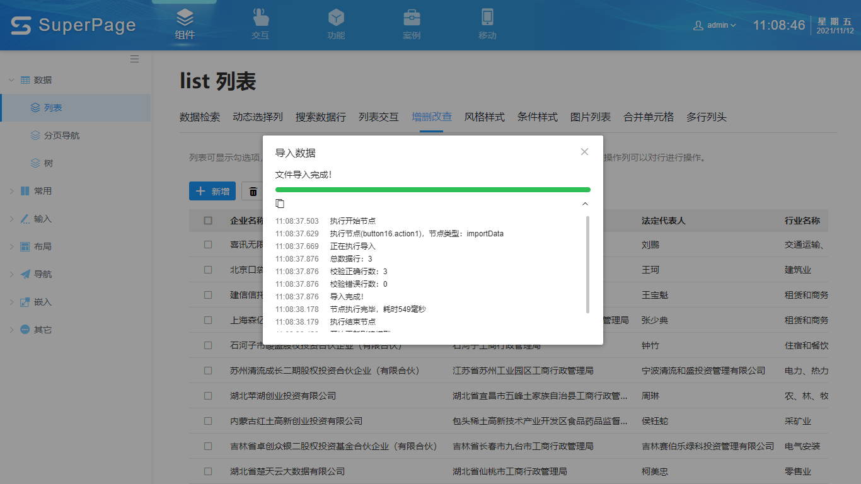
Task: Click the SuperPage logo icon
Action: (x=21, y=26)
